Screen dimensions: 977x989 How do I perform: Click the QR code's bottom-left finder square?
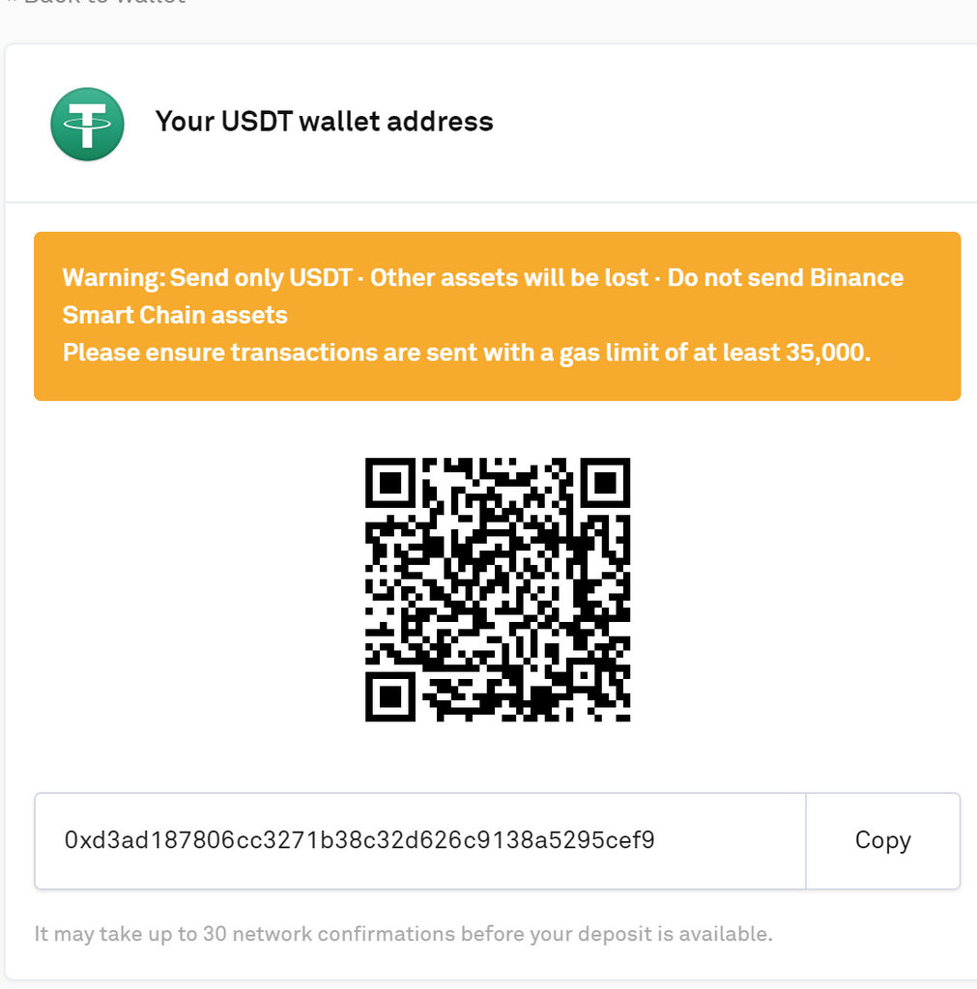390,697
